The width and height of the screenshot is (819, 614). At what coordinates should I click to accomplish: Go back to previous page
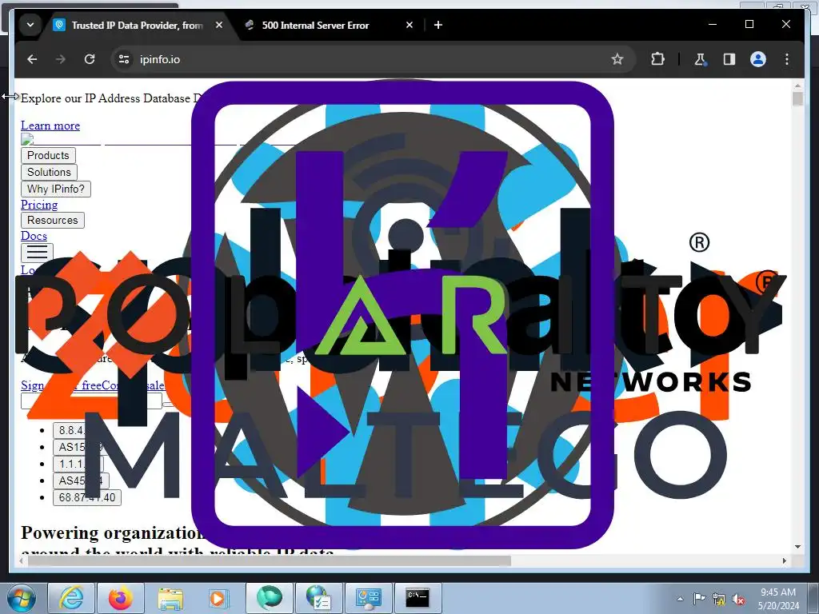click(x=32, y=59)
